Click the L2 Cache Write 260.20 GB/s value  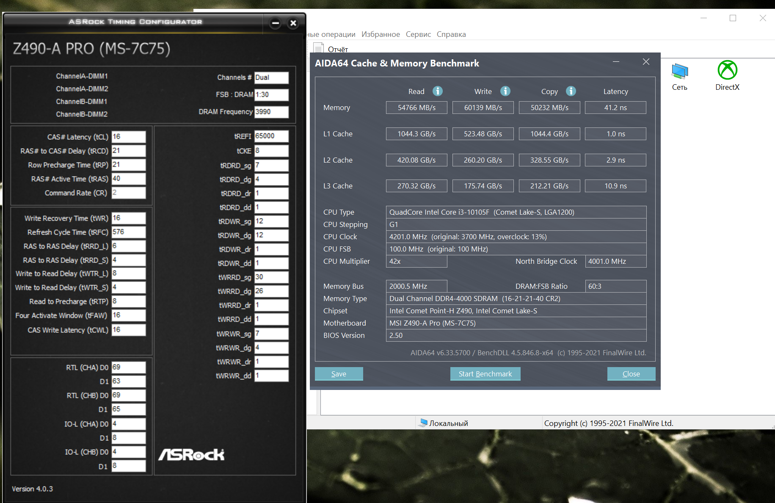coord(483,160)
